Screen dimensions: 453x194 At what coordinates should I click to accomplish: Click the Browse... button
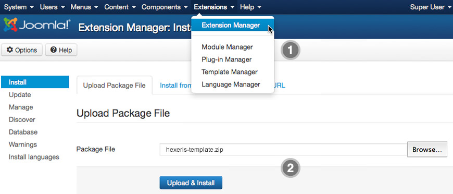click(427, 149)
